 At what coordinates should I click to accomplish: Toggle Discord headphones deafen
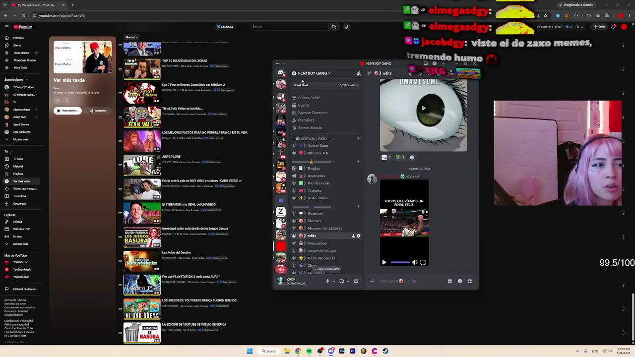(x=341, y=281)
